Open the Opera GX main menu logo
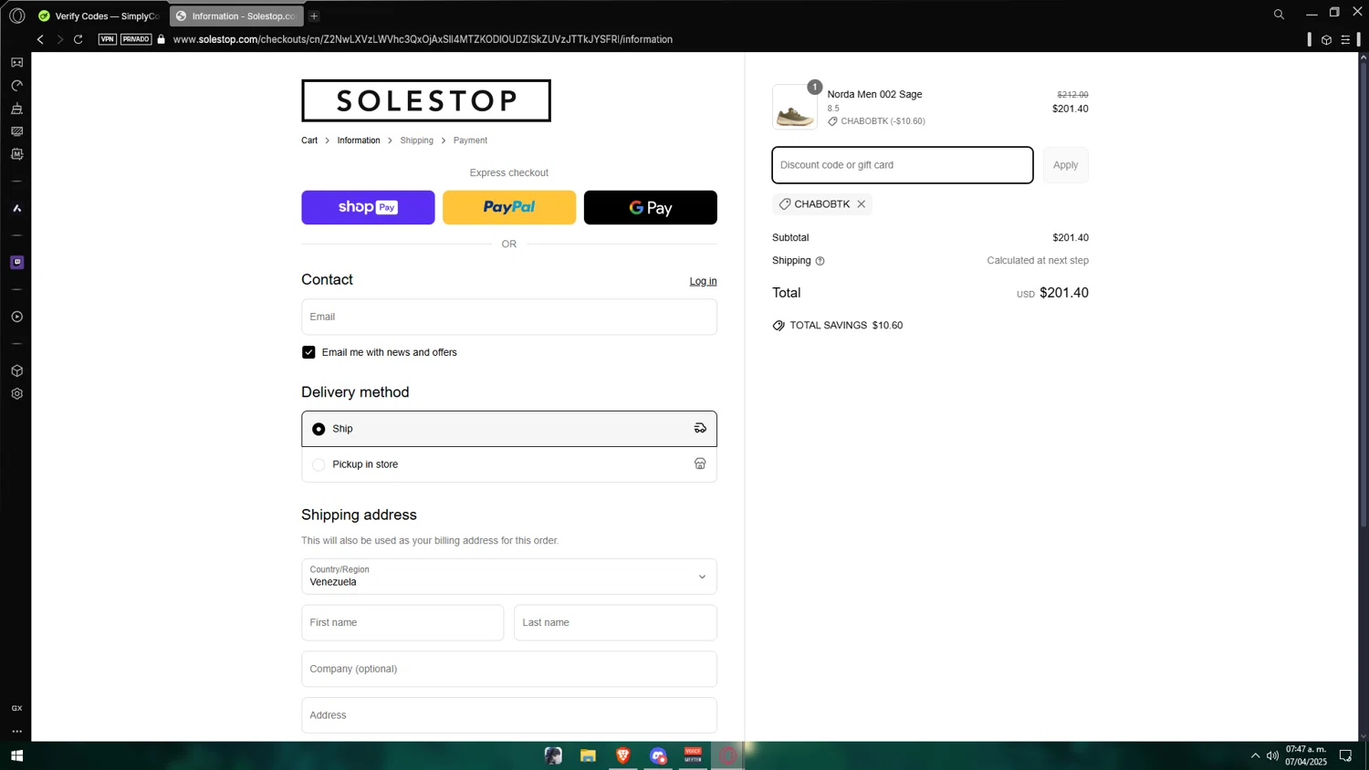The height and width of the screenshot is (770, 1369). [16, 16]
